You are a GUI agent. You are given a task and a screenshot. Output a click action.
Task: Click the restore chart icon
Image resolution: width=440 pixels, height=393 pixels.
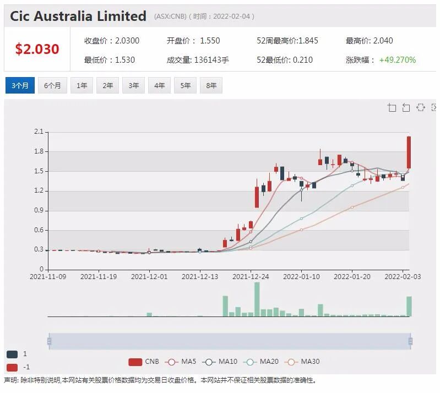click(420, 107)
